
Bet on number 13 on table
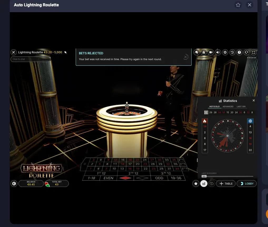(122, 168)
